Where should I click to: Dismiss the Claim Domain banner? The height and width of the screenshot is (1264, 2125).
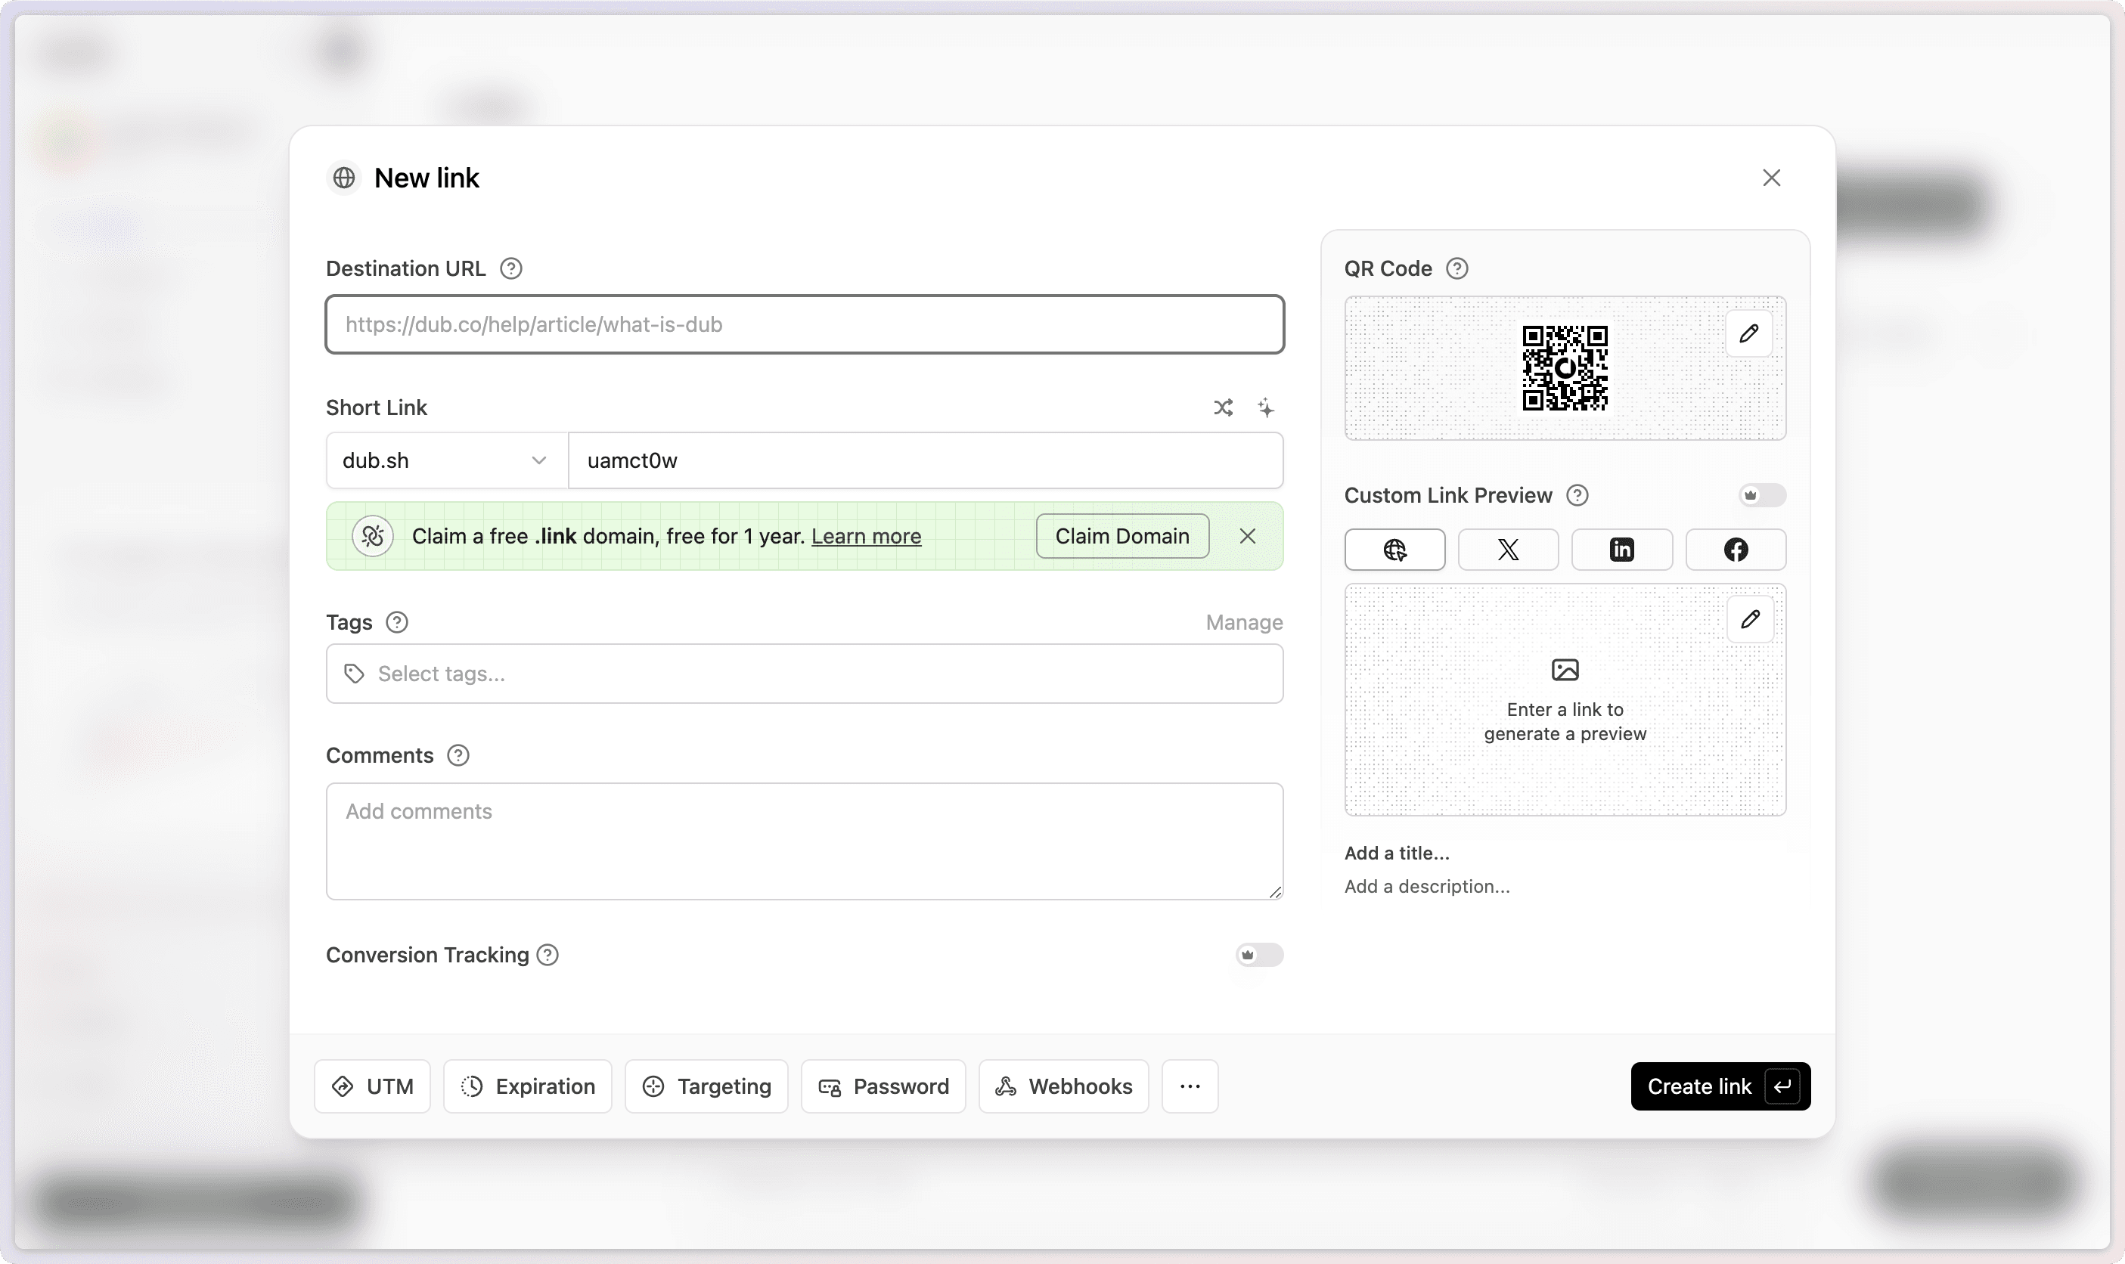pos(1247,536)
